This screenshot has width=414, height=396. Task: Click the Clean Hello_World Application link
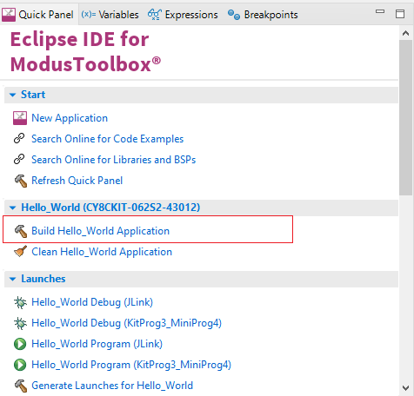102,252
